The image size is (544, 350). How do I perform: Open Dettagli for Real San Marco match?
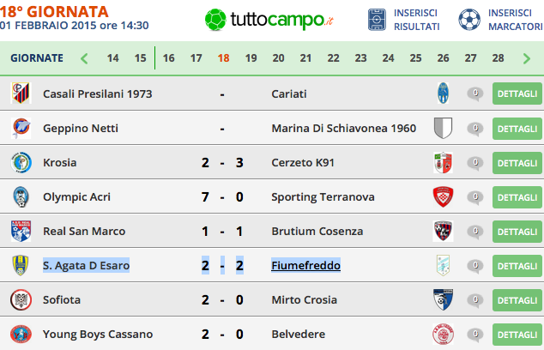tap(517, 232)
